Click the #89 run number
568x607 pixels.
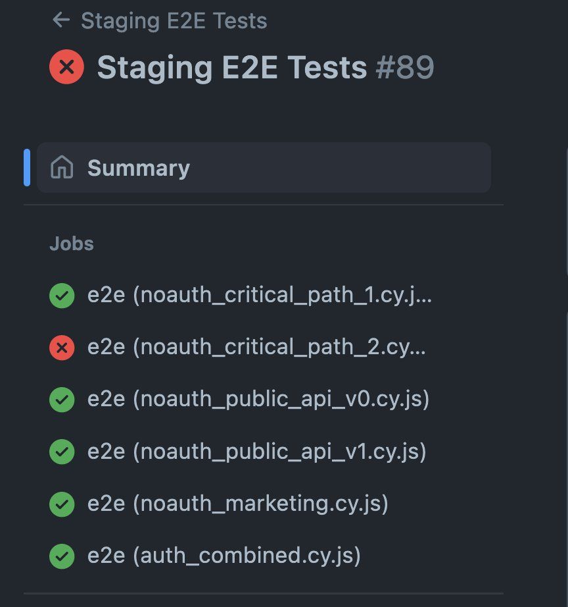click(405, 68)
